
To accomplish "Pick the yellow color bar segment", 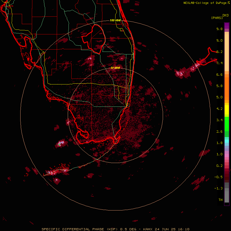I will coord(227,110).
